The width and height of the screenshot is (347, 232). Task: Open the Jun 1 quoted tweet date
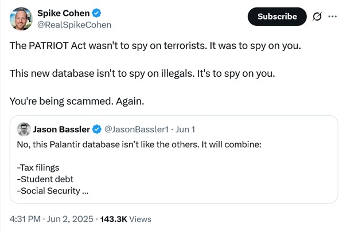[185, 129]
